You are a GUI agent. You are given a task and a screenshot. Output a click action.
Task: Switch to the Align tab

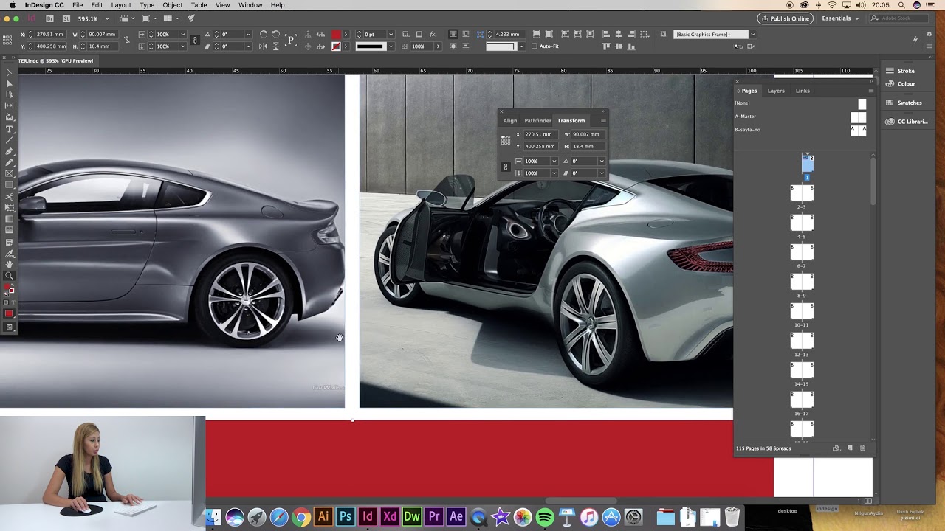pos(510,120)
